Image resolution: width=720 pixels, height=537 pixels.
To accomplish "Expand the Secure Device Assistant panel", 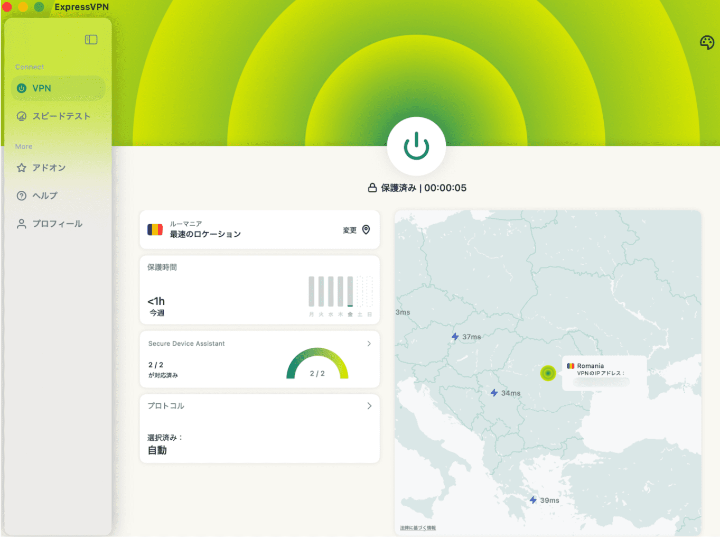I will click(x=369, y=344).
